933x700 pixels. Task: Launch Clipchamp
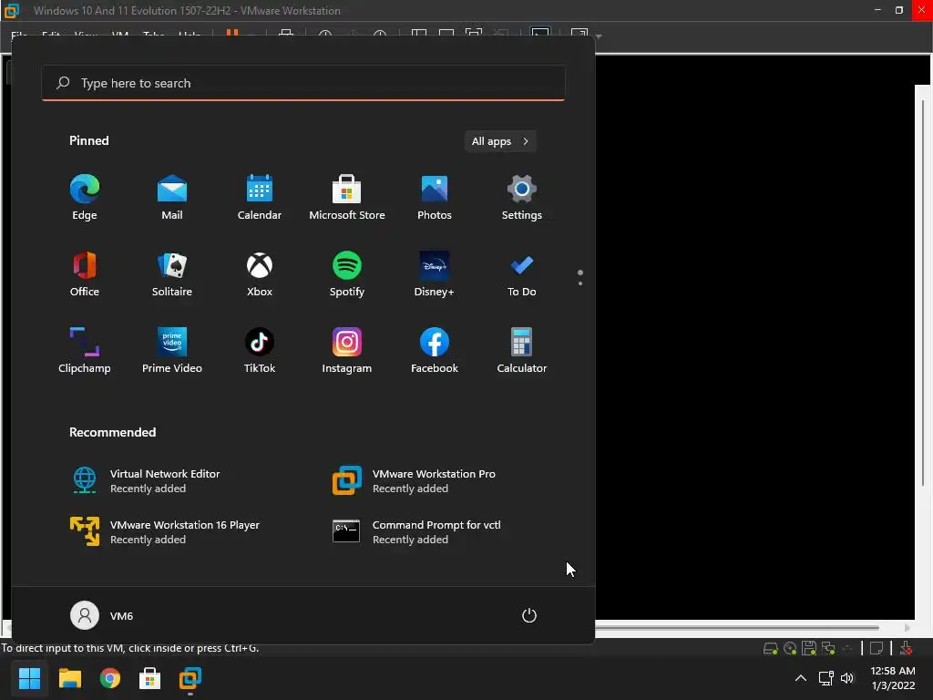[85, 351]
